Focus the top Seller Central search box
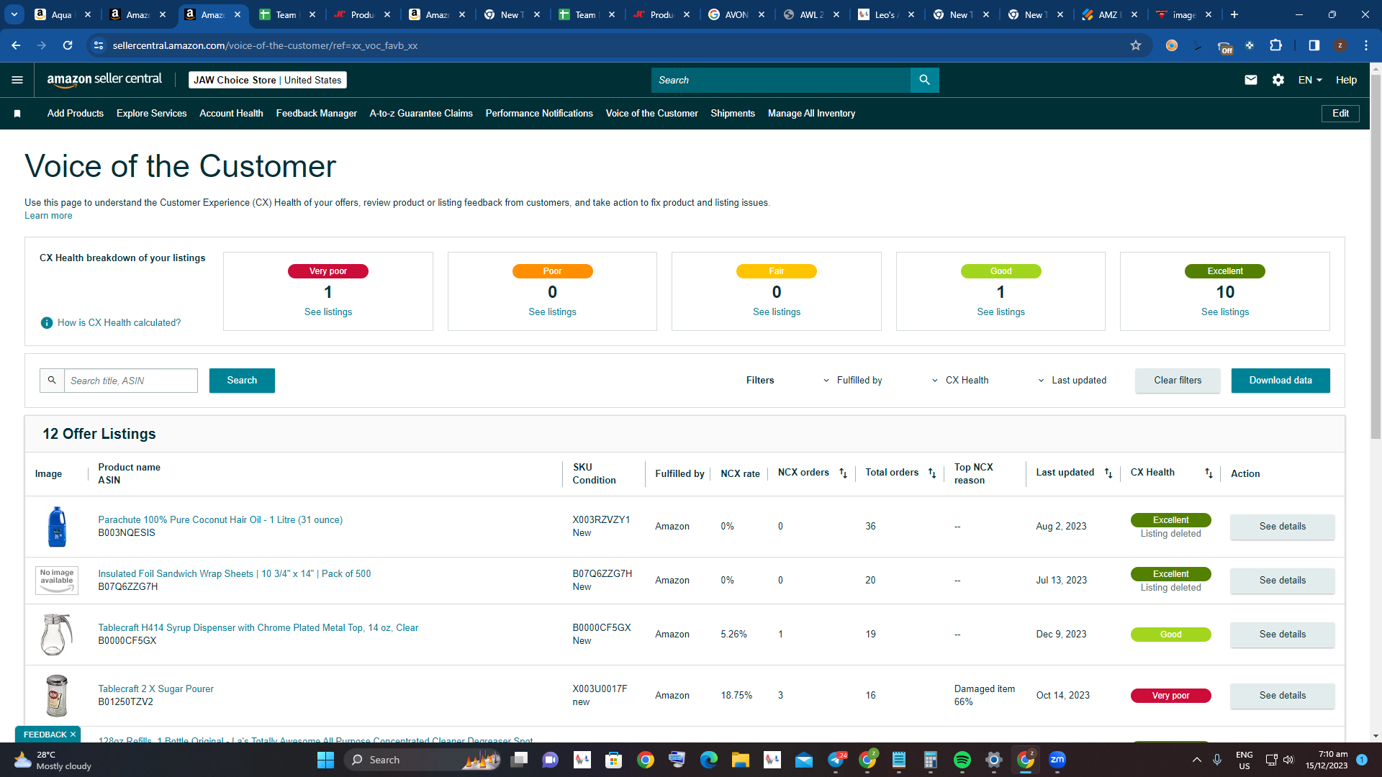 click(781, 80)
